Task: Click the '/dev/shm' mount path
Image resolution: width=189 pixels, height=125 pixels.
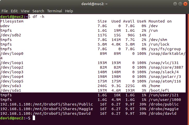Action: coord(158,40)
